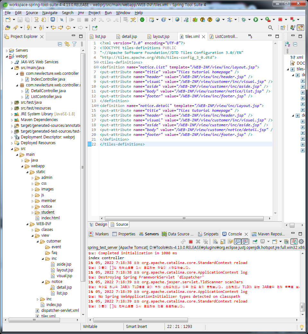This screenshot has height=334, width=308.
Task: Click the View Menu dots in Project Explorer
Action: (82, 44)
